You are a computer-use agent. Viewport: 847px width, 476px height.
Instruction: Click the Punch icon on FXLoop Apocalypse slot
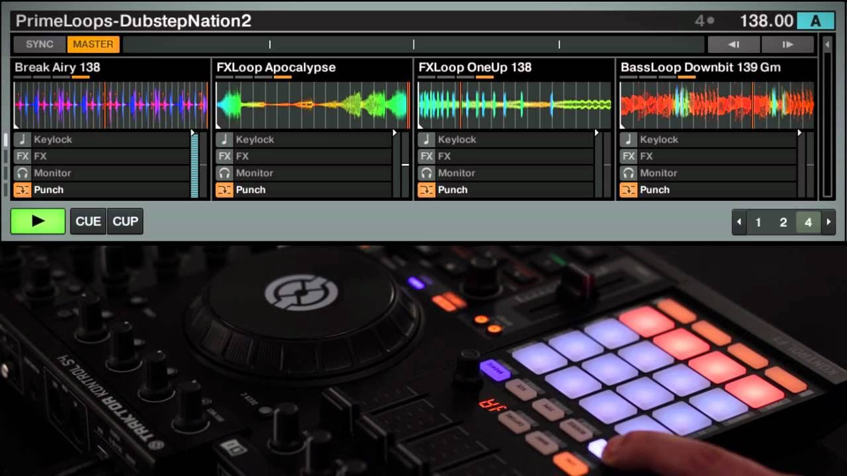pos(224,190)
